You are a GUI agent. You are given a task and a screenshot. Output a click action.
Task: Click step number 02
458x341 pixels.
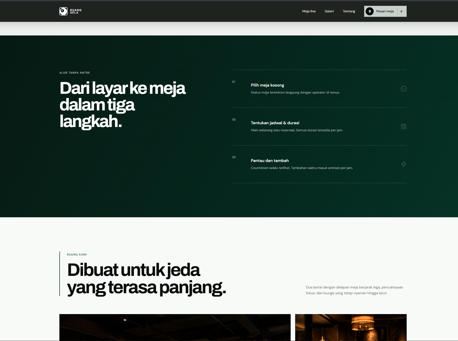click(234, 119)
